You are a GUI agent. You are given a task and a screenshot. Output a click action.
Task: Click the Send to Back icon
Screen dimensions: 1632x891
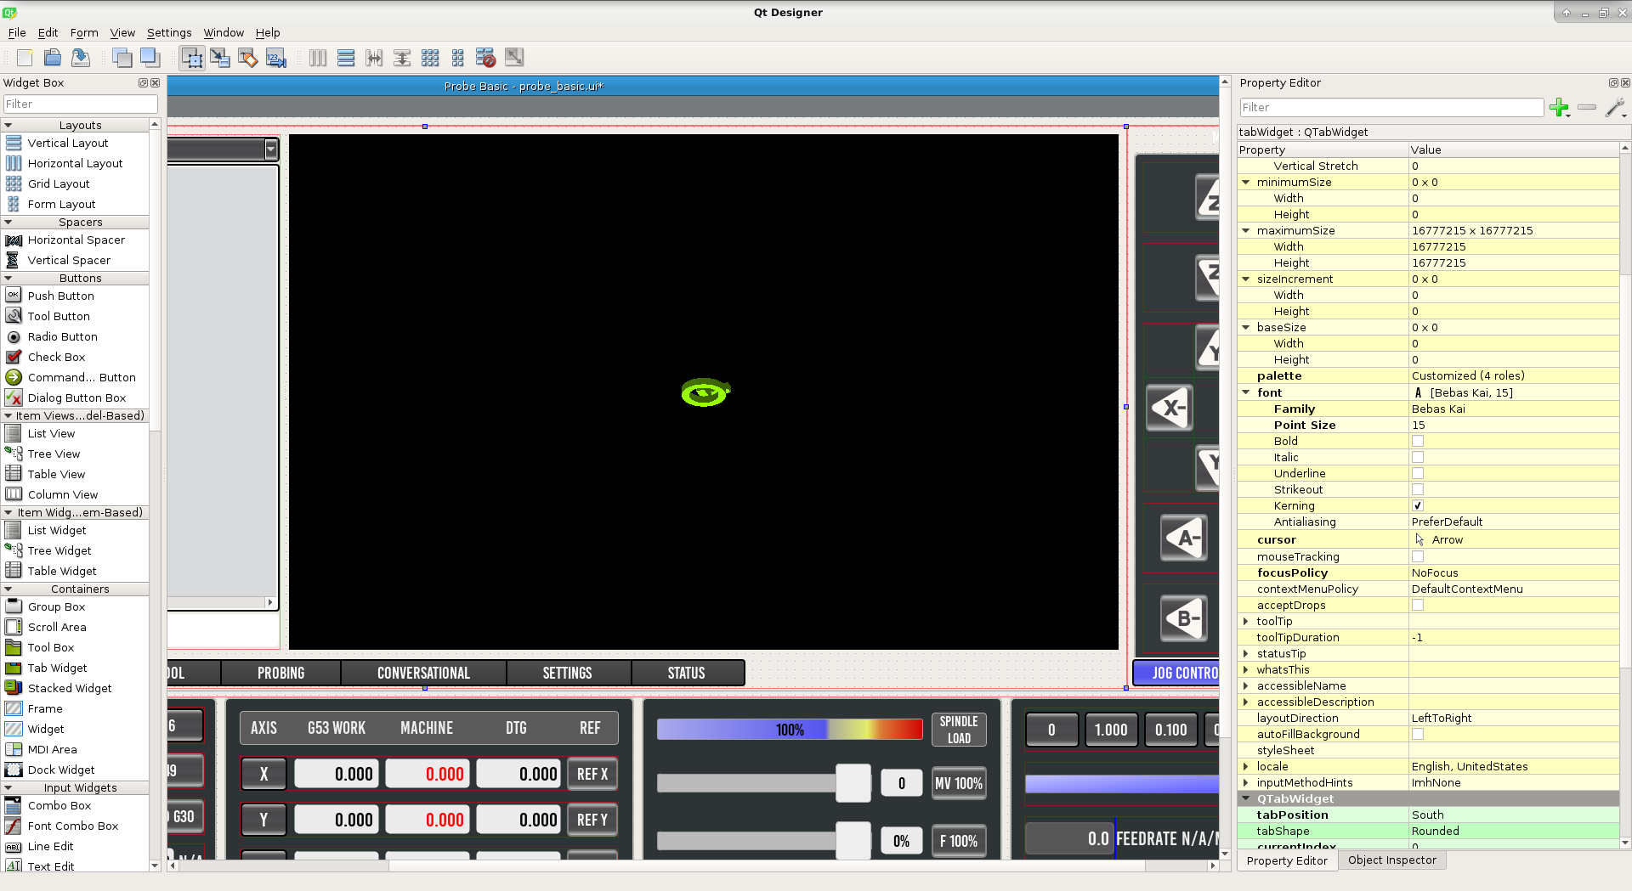[122, 58]
